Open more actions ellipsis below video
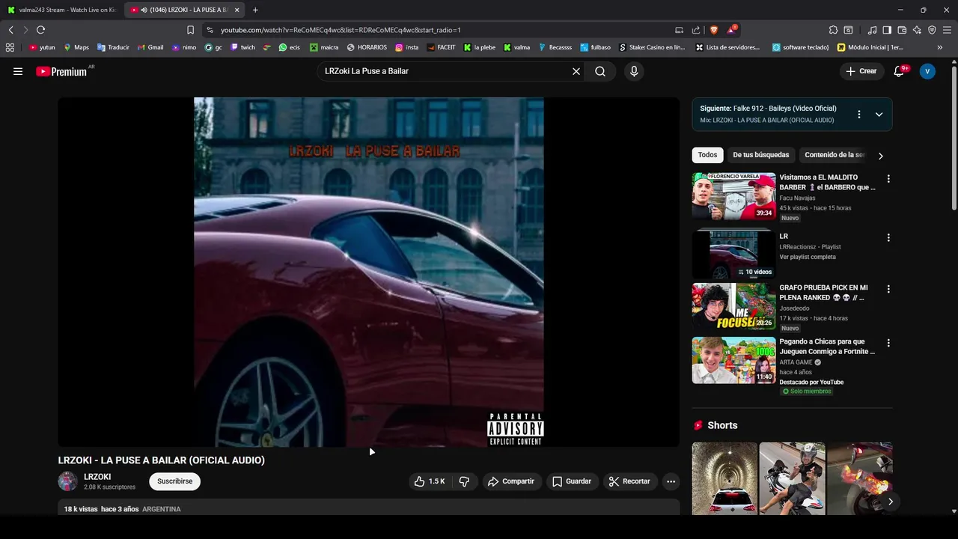The width and height of the screenshot is (958, 539). 671,481
